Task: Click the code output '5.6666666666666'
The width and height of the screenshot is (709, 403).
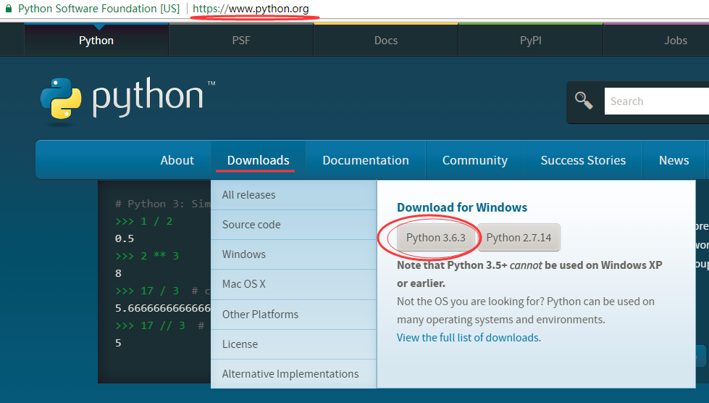Action: pyautogui.click(x=163, y=308)
